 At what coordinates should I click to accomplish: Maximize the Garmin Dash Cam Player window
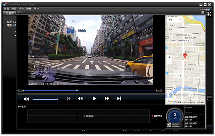pos(205,5)
